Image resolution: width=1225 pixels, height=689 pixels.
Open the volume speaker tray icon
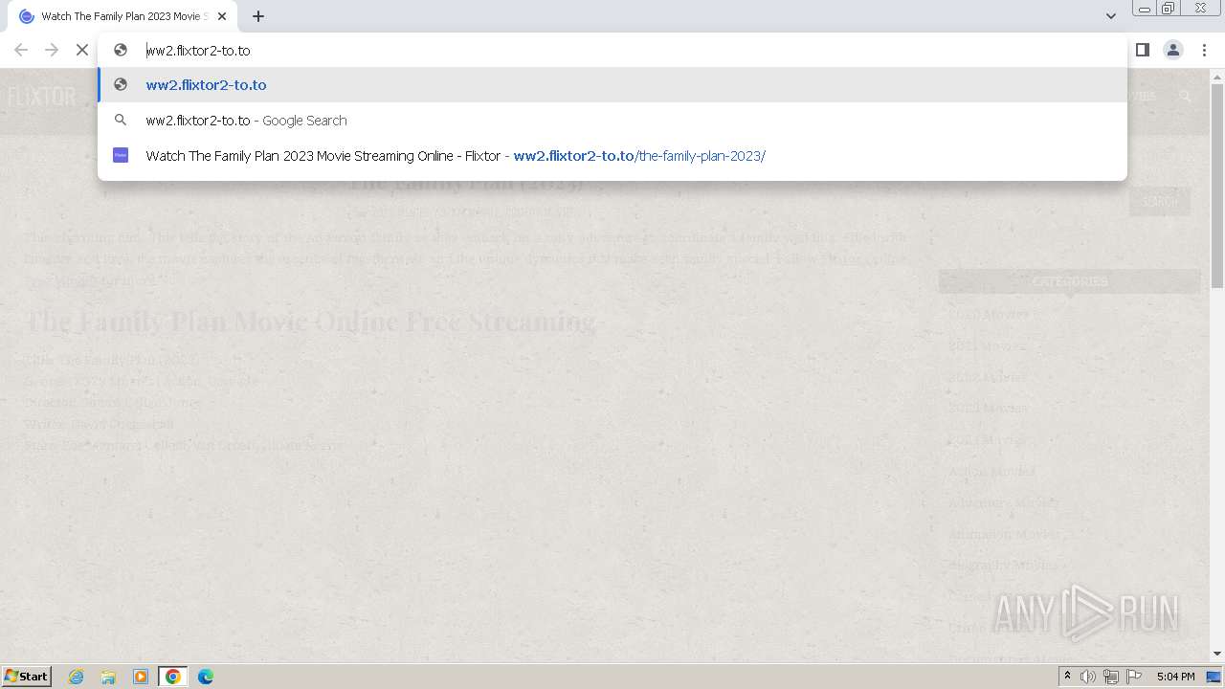click(1088, 677)
